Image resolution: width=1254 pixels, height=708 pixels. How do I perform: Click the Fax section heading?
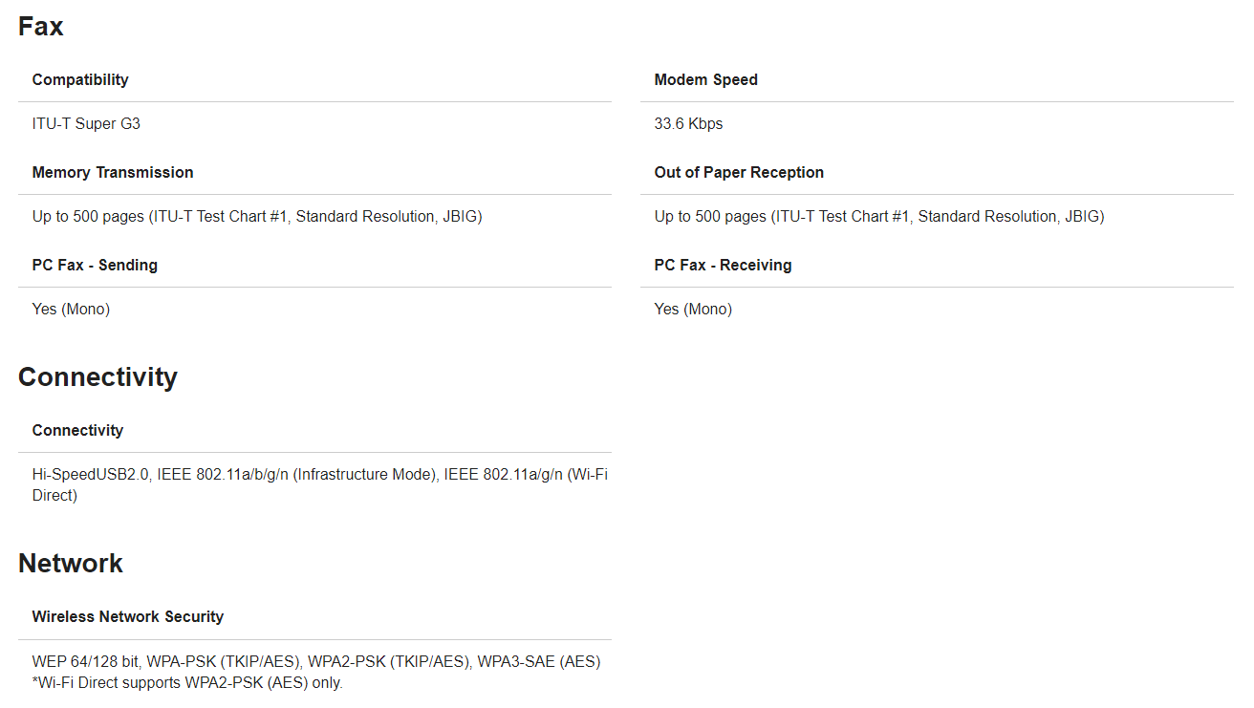pyautogui.click(x=41, y=27)
